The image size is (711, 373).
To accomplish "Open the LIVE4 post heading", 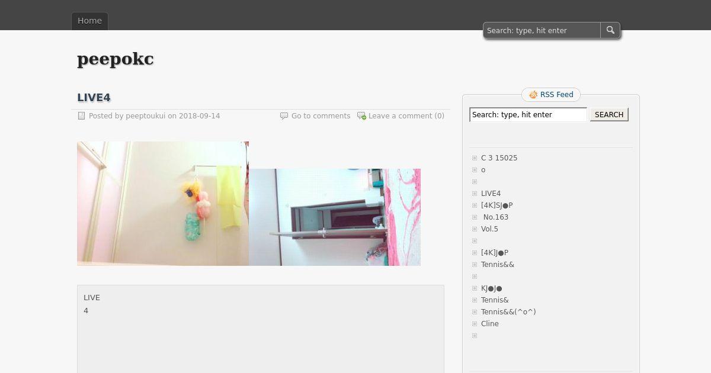I will 94,98.
